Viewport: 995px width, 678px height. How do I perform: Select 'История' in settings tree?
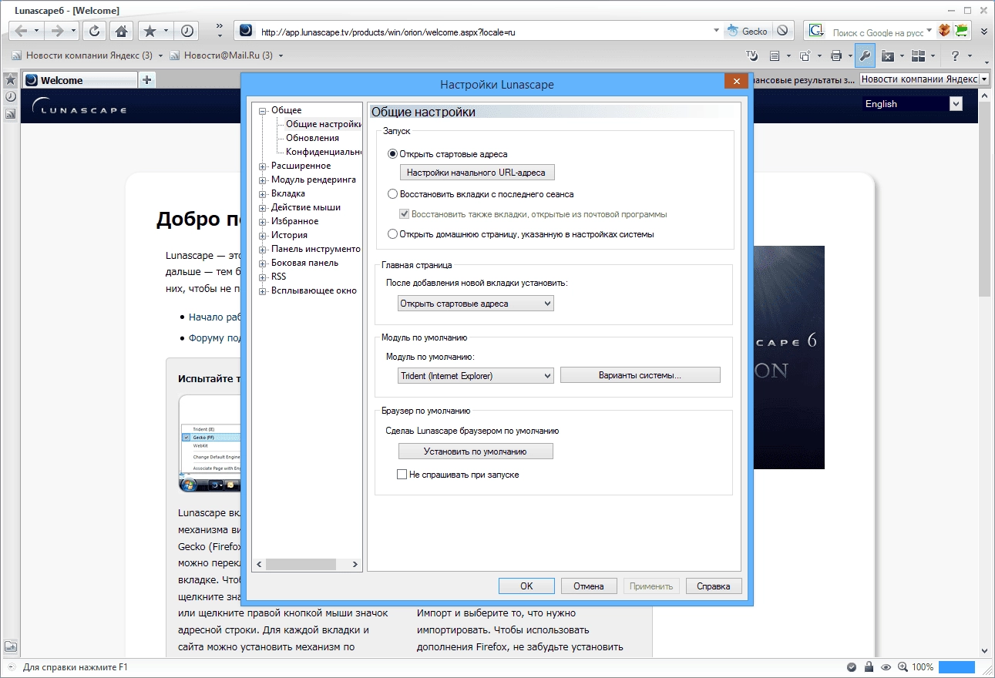click(x=289, y=235)
